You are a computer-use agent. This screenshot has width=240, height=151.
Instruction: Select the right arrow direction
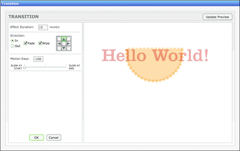tap(68, 44)
